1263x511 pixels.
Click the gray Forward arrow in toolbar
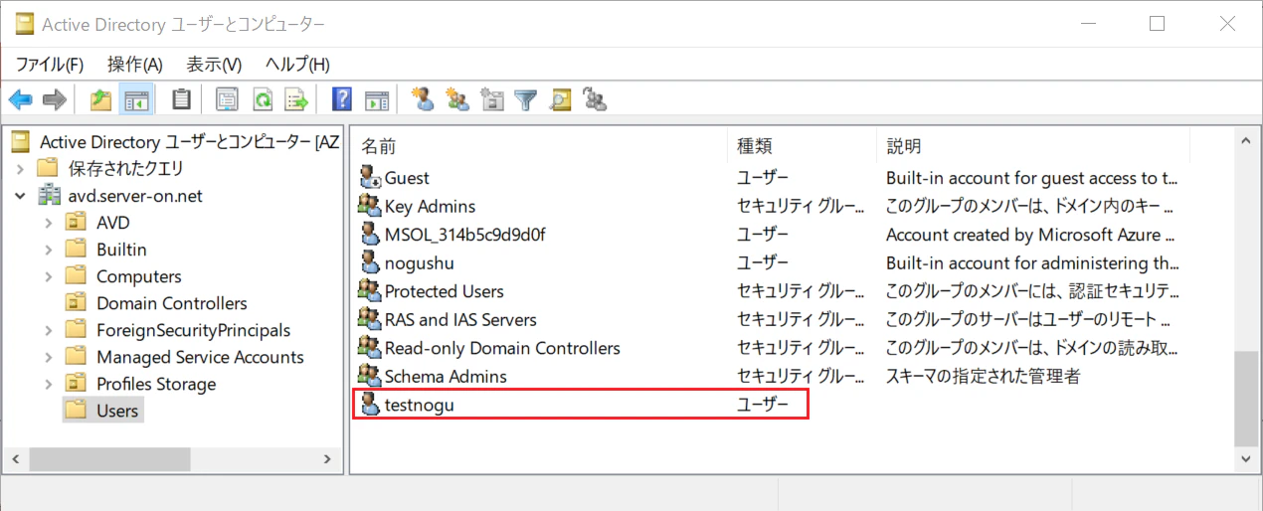click(x=55, y=99)
